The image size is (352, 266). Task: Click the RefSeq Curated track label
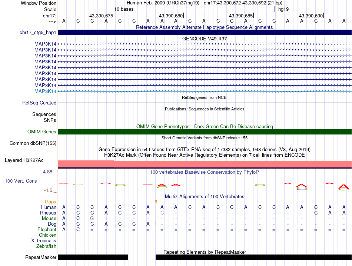tap(39, 103)
